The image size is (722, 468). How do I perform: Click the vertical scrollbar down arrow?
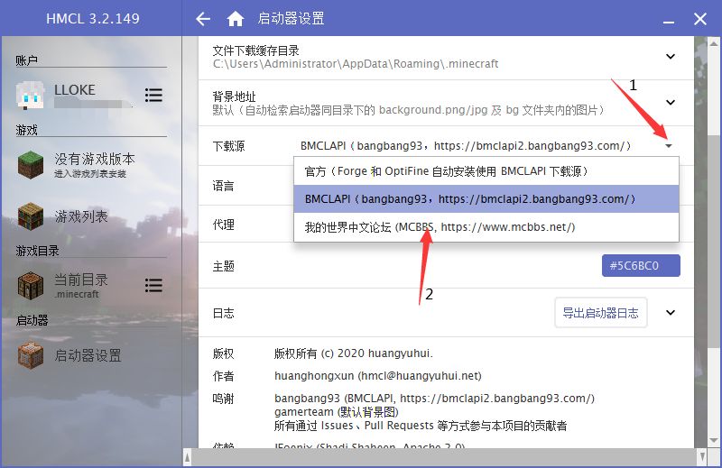point(713,440)
